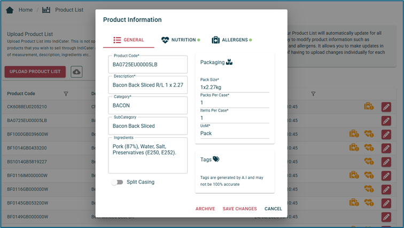Cancel the Product Information dialog

tap(273, 209)
